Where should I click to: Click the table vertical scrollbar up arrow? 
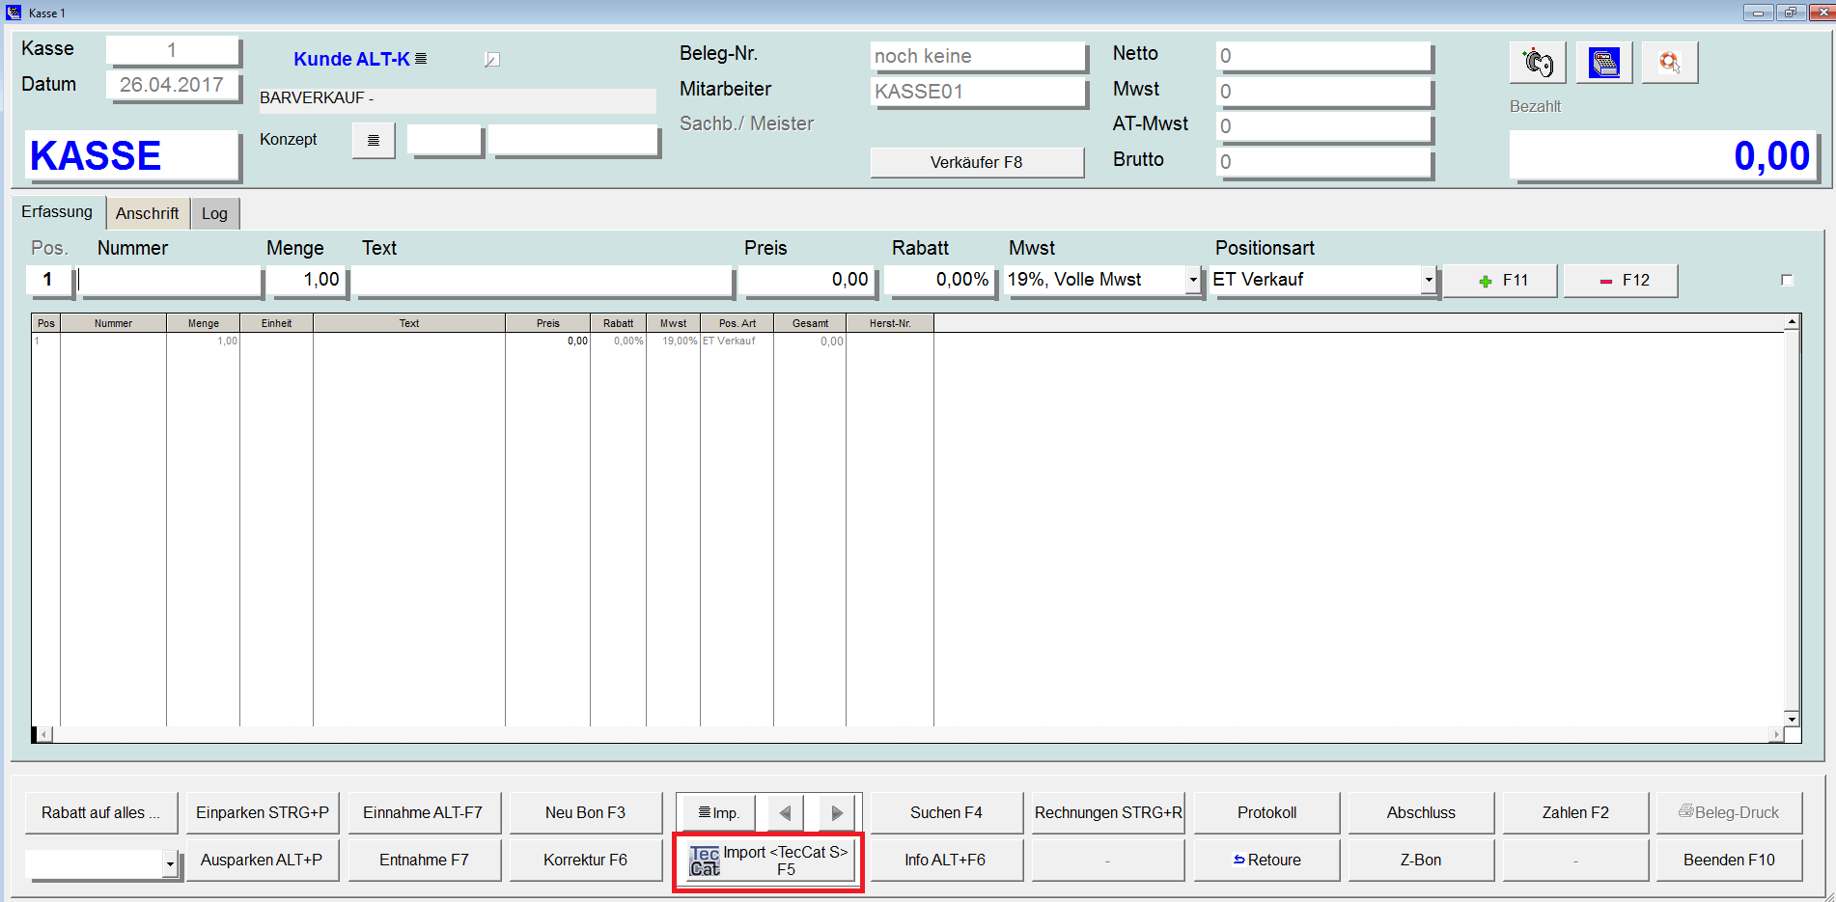tap(1792, 321)
